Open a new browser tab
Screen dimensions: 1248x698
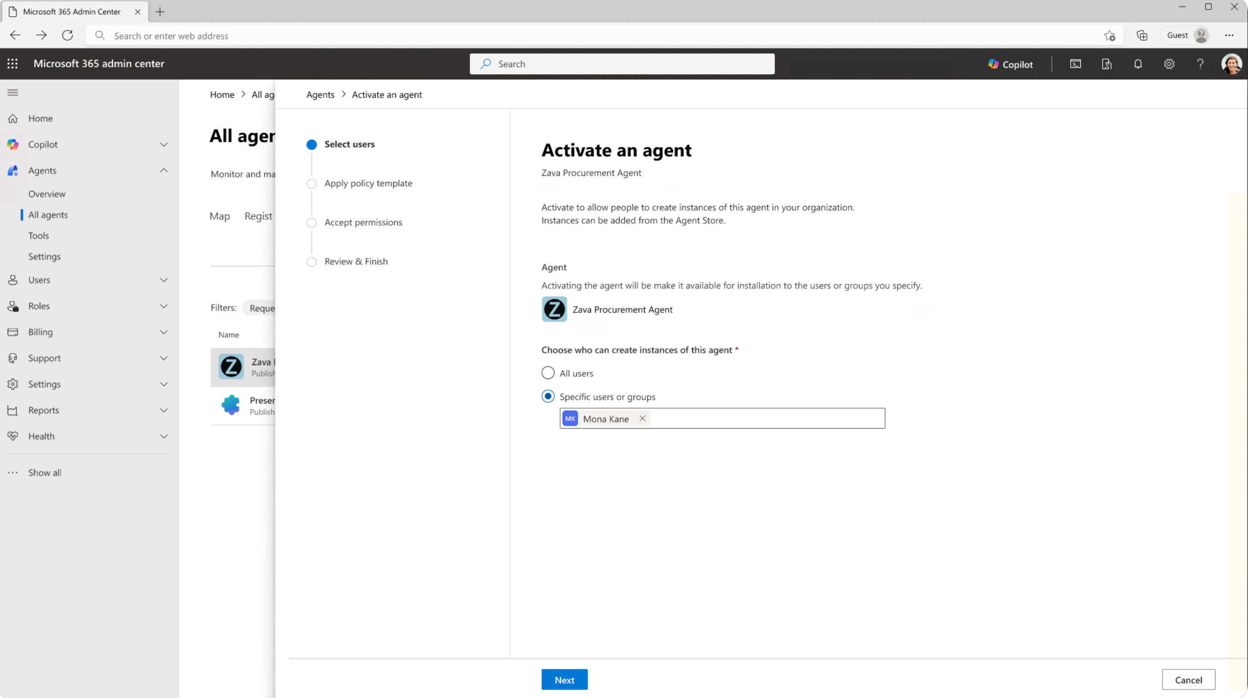pyautogui.click(x=160, y=11)
